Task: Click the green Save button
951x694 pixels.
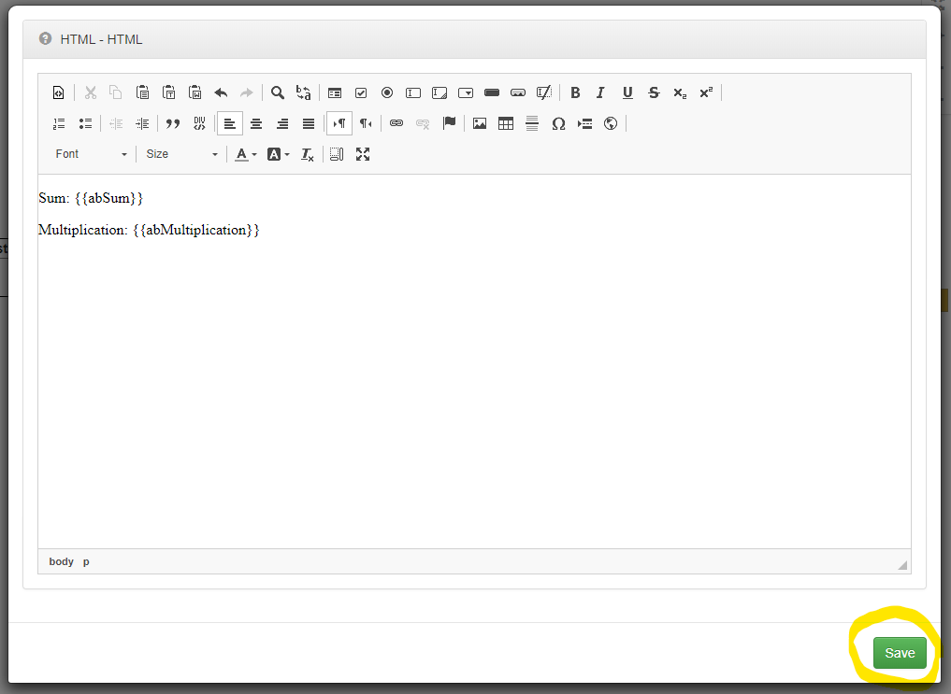Action: pos(901,653)
